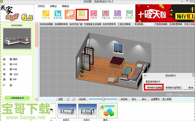Open the 效果 menu
195x121 pixels.
pyautogui.click(x=53, y=6)
